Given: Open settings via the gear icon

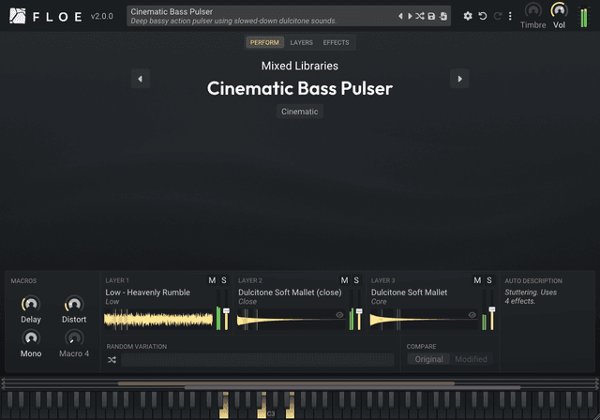Looking at the screenshot, I should 468,16.
